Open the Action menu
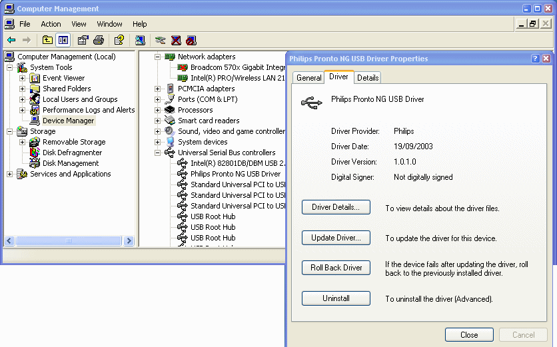The height and width of the screenshot is (347, 557). 51,24
